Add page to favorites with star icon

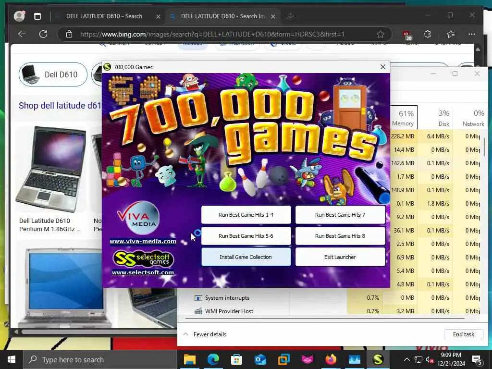[381, 34]
